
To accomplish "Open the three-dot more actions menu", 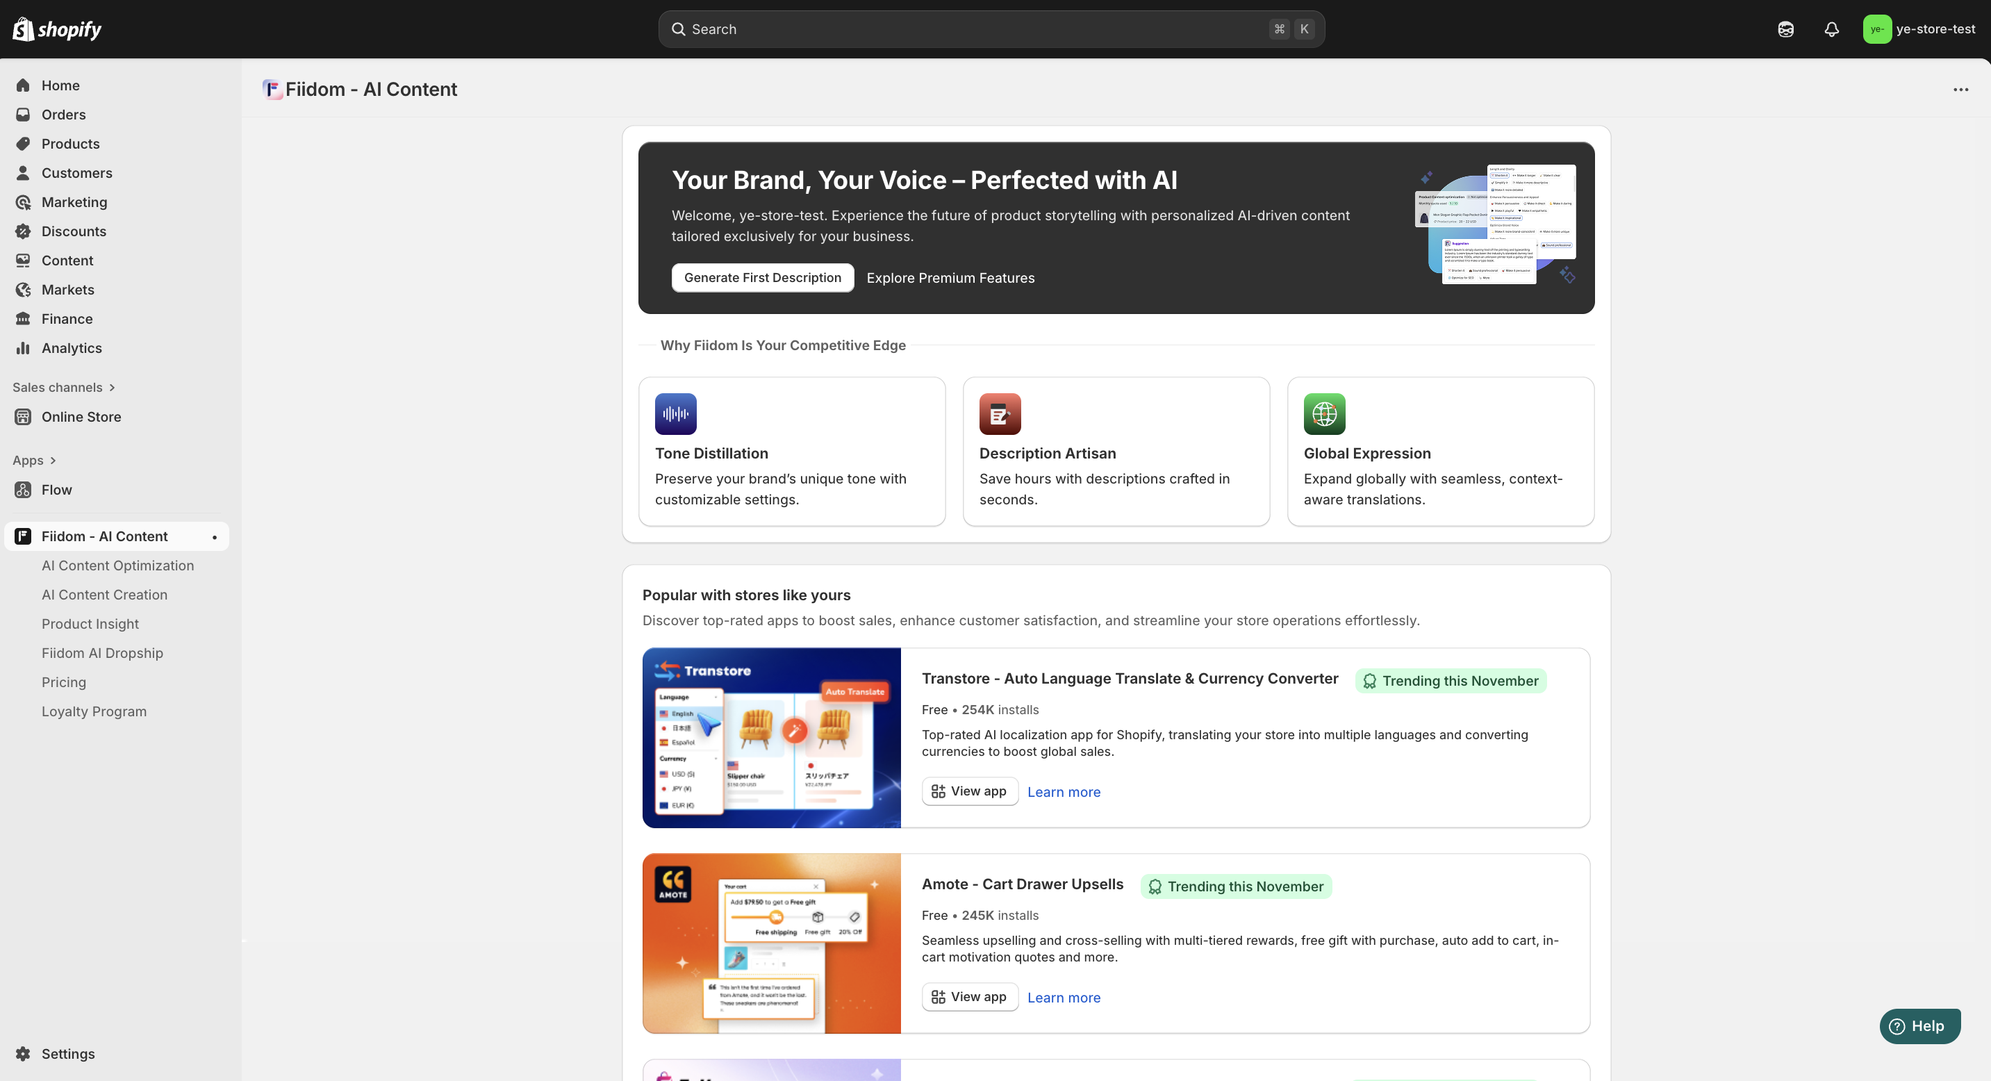I will point(1960,90).
